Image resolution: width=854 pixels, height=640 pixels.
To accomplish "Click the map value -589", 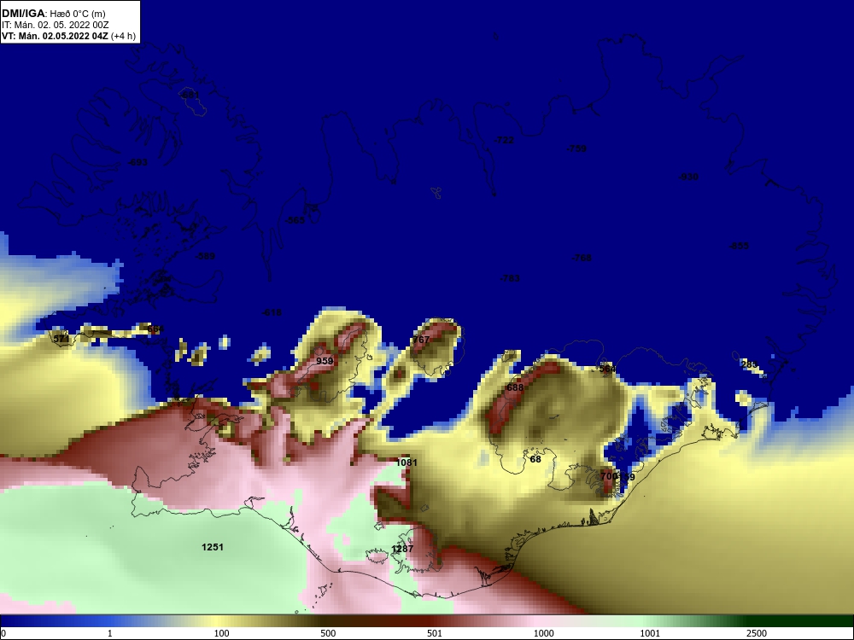I will tap(205, 256).
